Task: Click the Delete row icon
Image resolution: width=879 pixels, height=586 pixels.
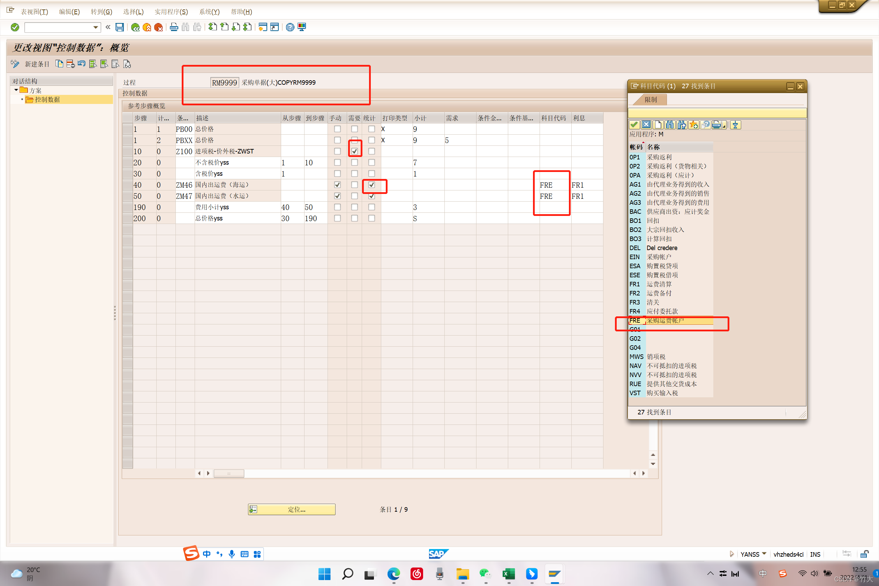Action: pos(70,64)
